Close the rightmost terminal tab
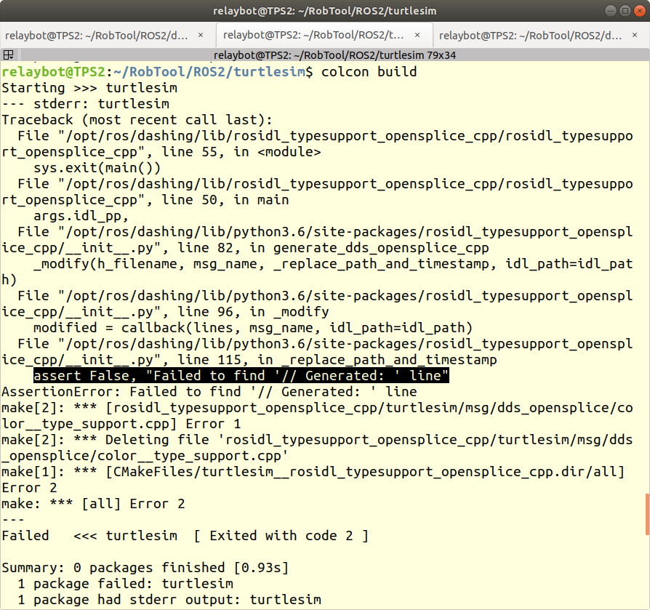 [x=635, y=35]
